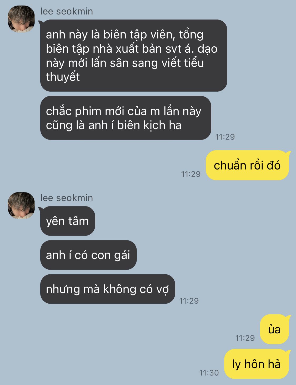
Task: Click the 11:29 timestamp beside 'không có vợ'
Action: [189, 301]
